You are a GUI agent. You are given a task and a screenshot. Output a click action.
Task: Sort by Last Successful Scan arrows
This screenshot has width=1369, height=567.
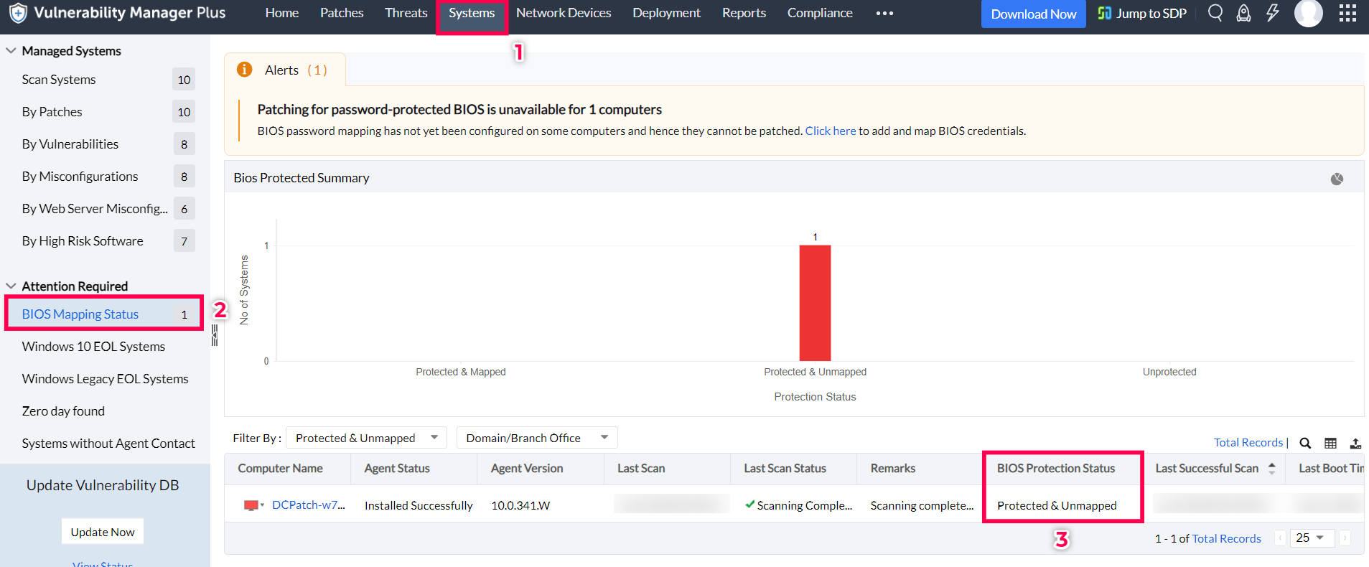click(1272, 468)
